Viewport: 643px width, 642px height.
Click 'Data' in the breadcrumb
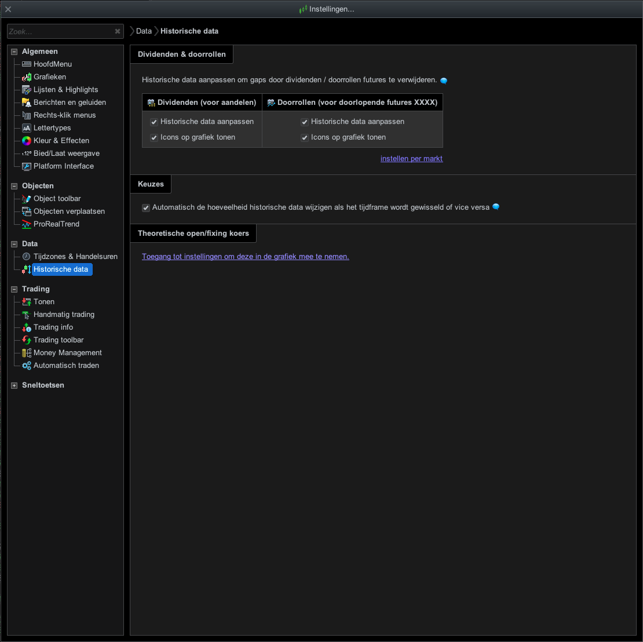tap(144, 31)
